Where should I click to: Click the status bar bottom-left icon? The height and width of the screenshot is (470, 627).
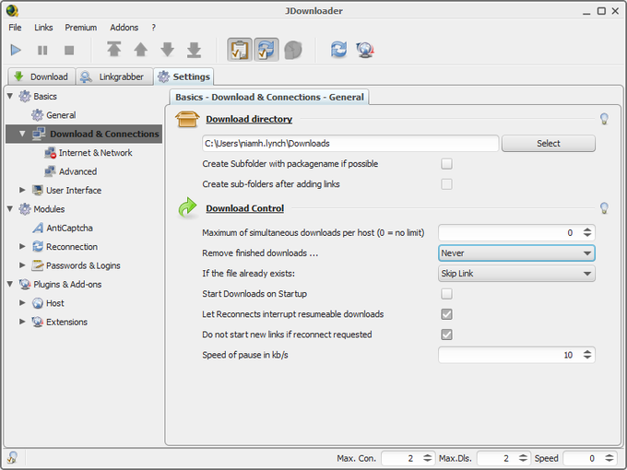point(12,458)
